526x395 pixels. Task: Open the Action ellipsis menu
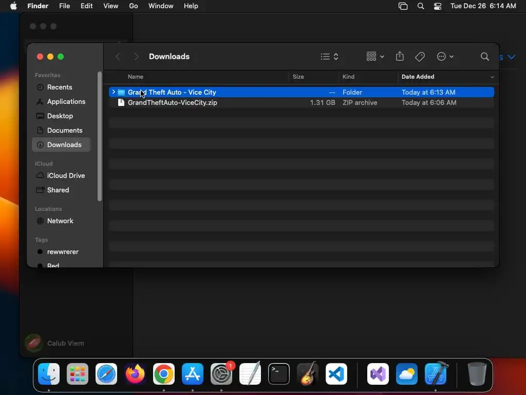click(x=445, y=57)
